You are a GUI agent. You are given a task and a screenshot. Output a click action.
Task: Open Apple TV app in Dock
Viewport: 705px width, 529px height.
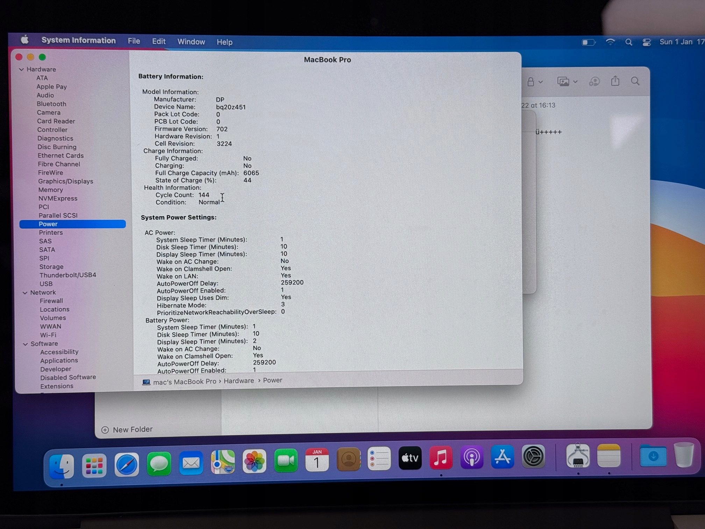[410, 458]
